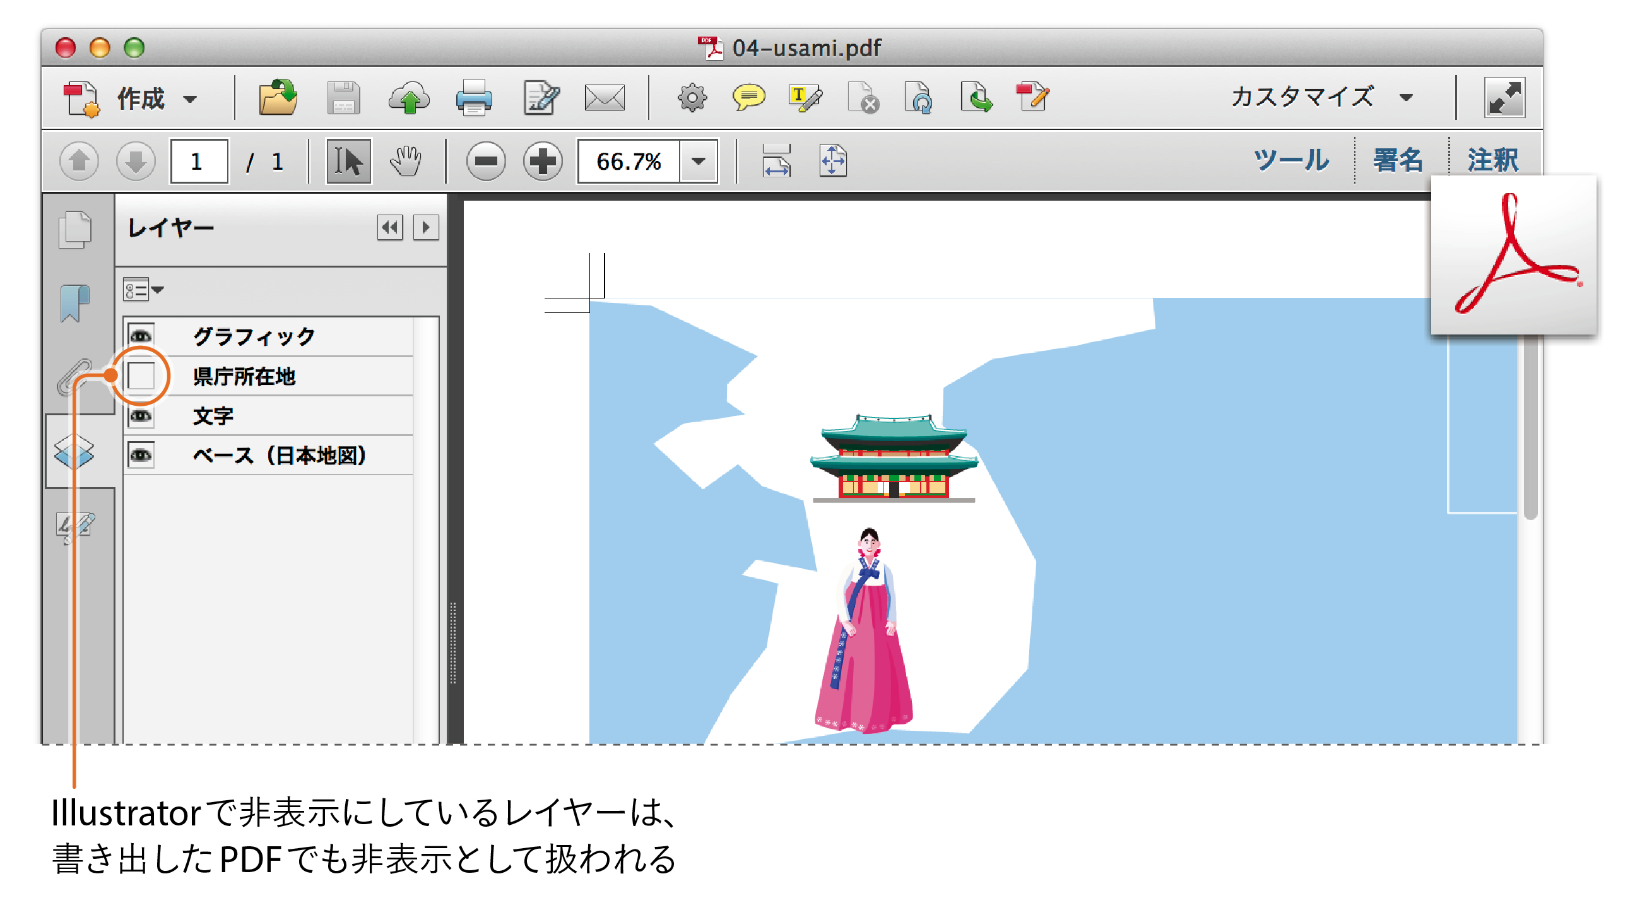
Task: Click the extract page green arrow icon
Action: click(976, 98)
